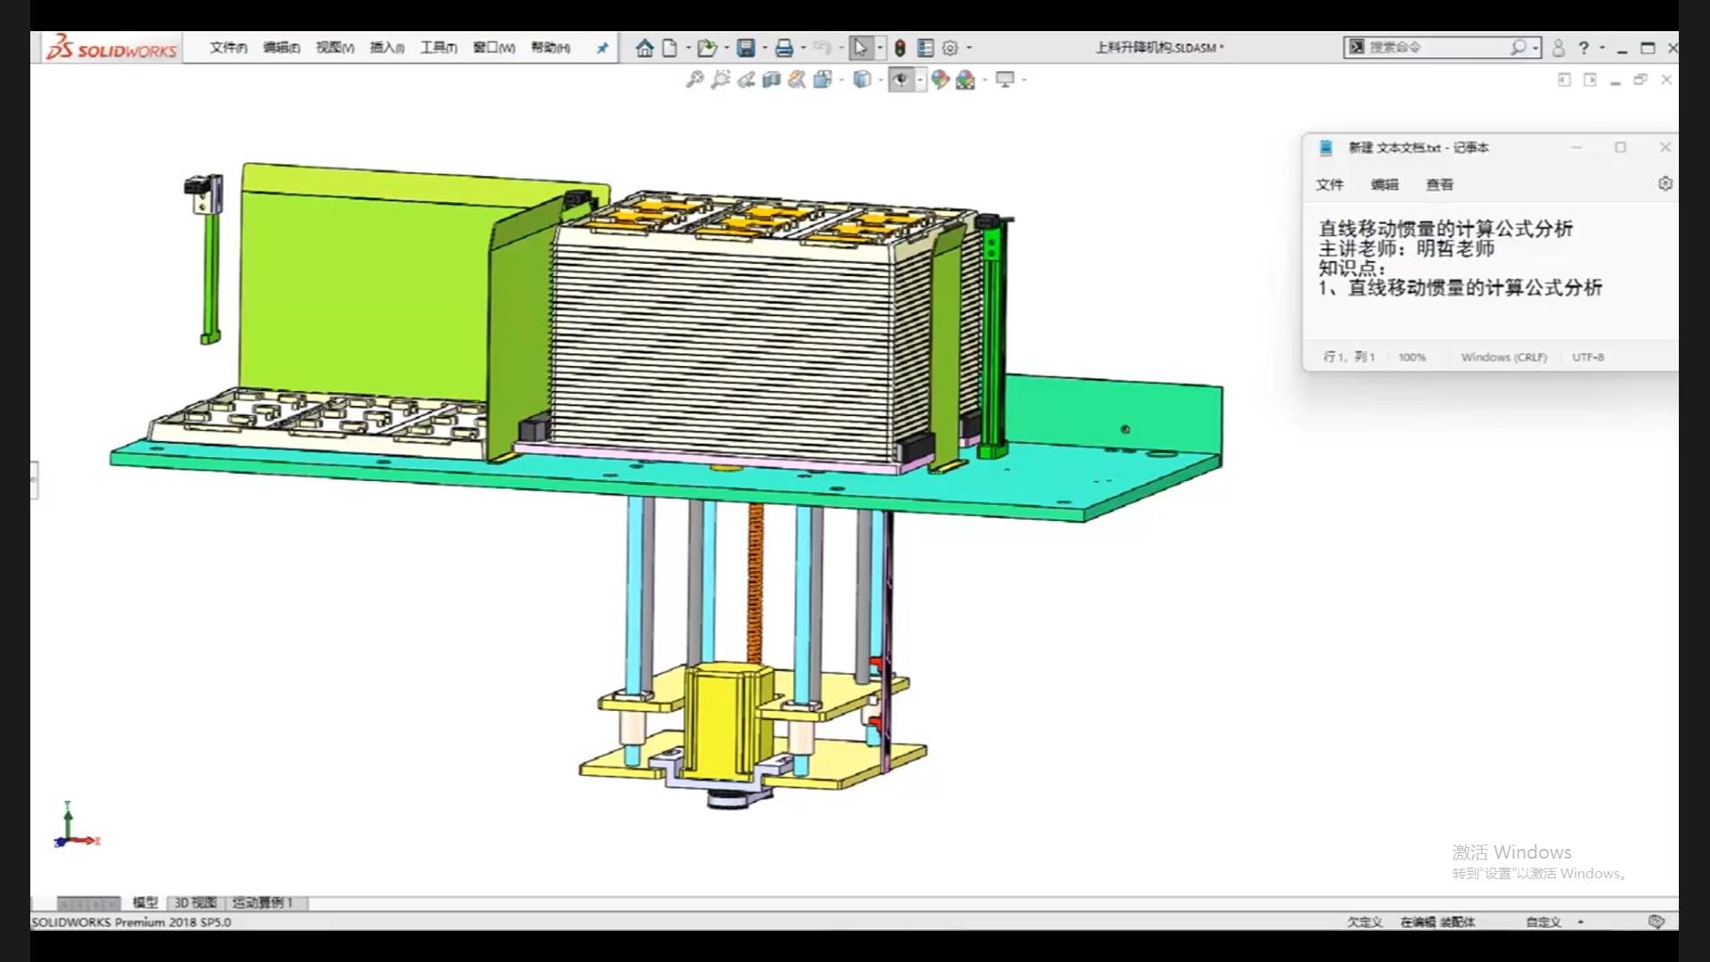Switch to the 模型 tab at bottom
1710x962 pixels.
pos(145,902)
